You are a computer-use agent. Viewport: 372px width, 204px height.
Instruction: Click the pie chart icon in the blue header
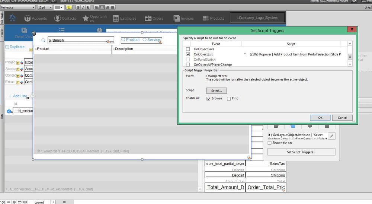[x=99, y=30]
